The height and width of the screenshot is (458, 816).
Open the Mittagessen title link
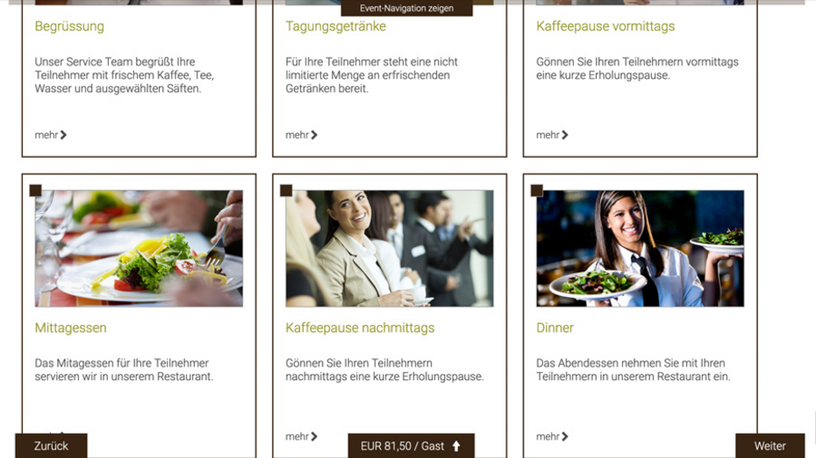pos(71,328)
